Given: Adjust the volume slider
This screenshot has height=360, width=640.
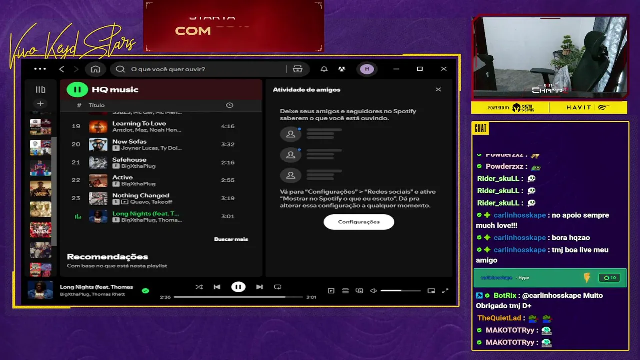Looking at the screenshot, I should [400, 291].
